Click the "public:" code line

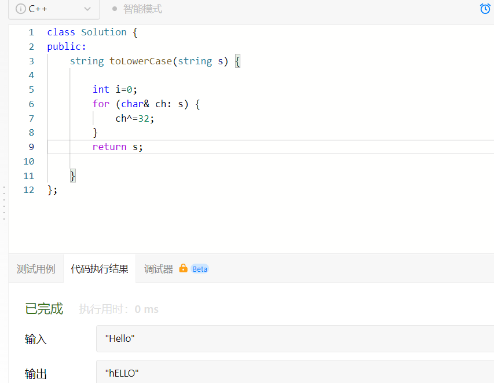(x=67, y=47)
